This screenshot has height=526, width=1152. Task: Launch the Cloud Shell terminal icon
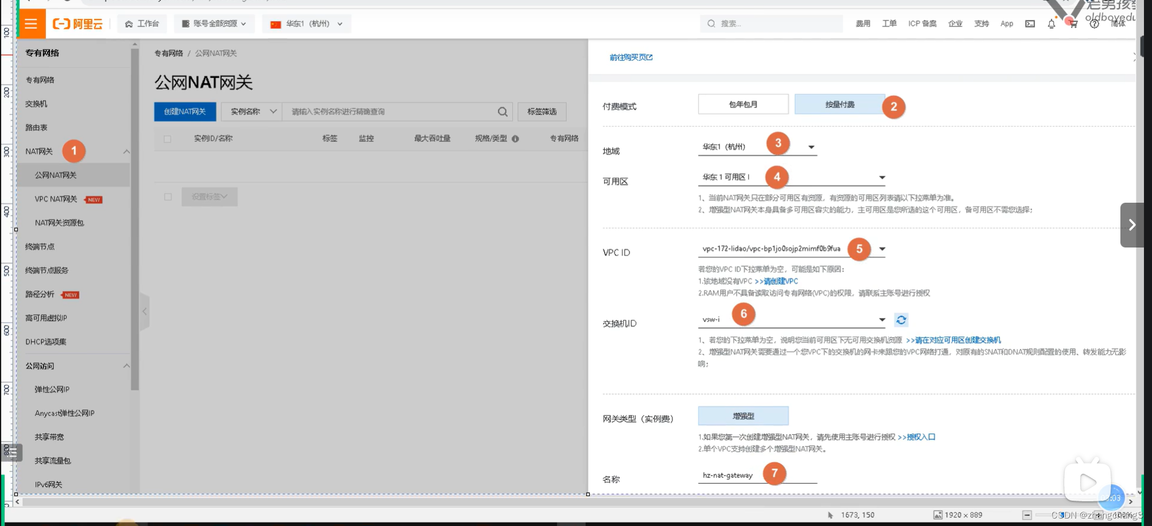pyautogui.click(x=1030, y=24)
